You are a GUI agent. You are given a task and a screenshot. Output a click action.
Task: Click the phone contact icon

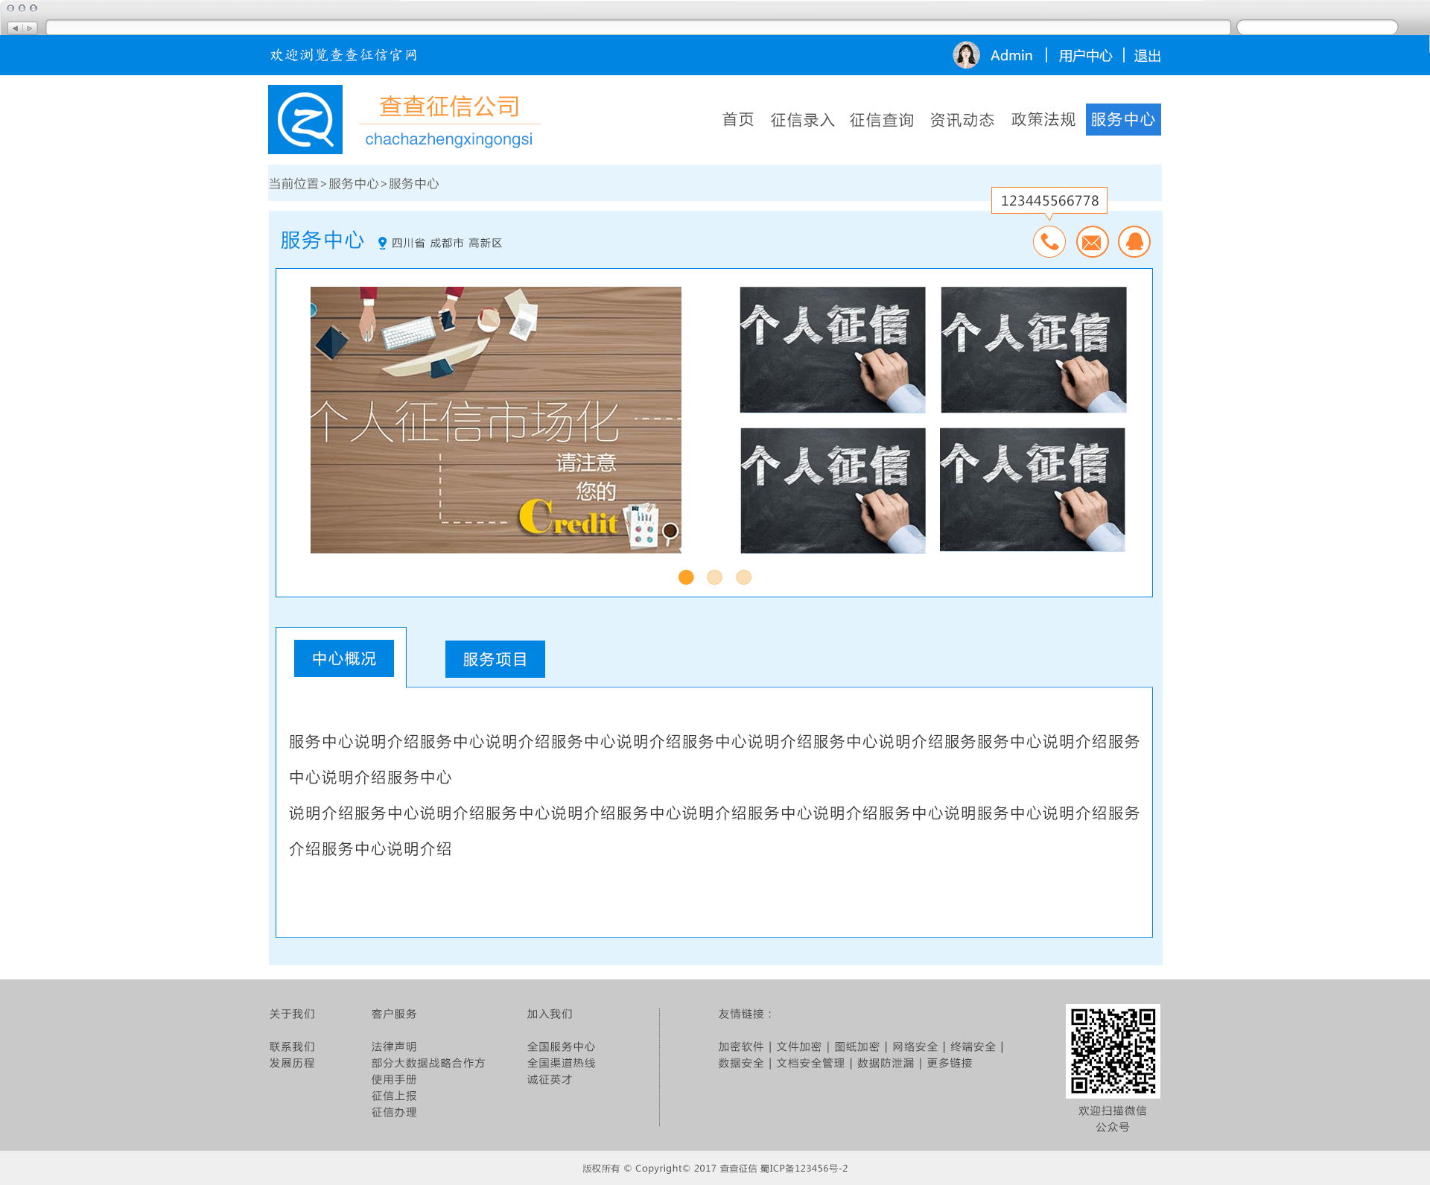1049,242
